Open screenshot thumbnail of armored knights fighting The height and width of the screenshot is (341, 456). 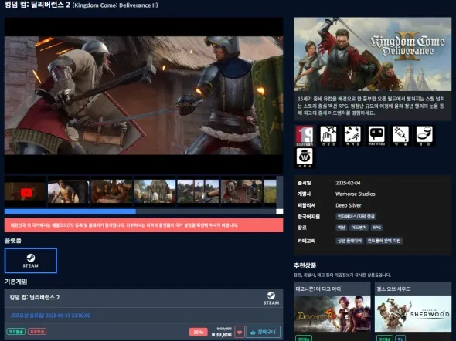coord(241,191)
